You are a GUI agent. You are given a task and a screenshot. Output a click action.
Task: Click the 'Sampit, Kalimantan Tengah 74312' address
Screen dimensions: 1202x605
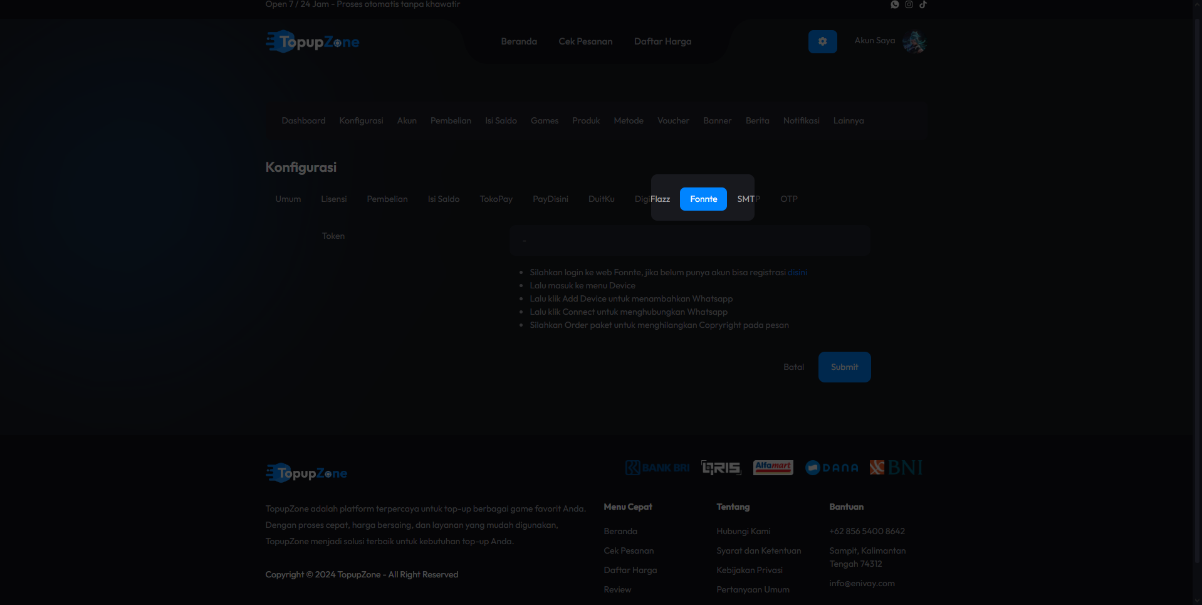coord(867,557)
